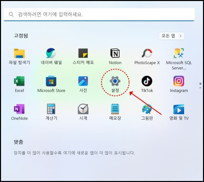Image resolution: width=204 pixels, height=182 pixels.
Task: Launch TikTok app
Action: pos(147,84)
